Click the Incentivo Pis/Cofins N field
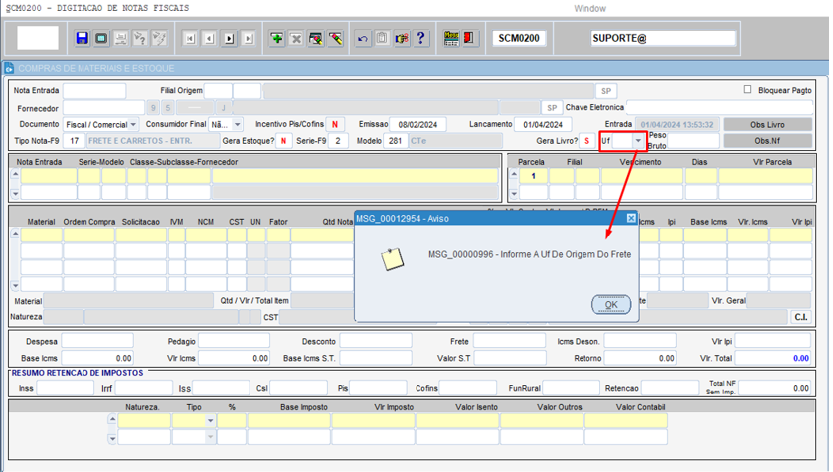Viewport: 833px width, 472px height. 335,125
